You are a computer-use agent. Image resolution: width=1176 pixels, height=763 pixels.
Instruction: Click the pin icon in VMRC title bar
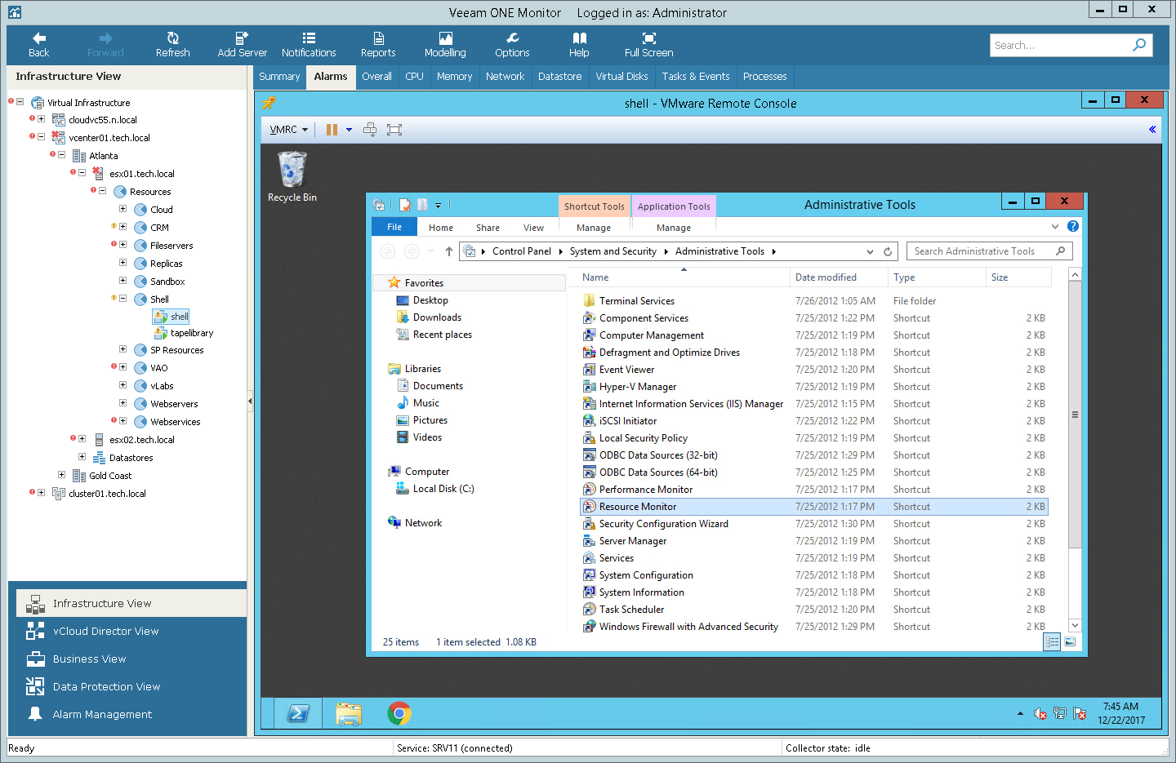click(269, 103)
